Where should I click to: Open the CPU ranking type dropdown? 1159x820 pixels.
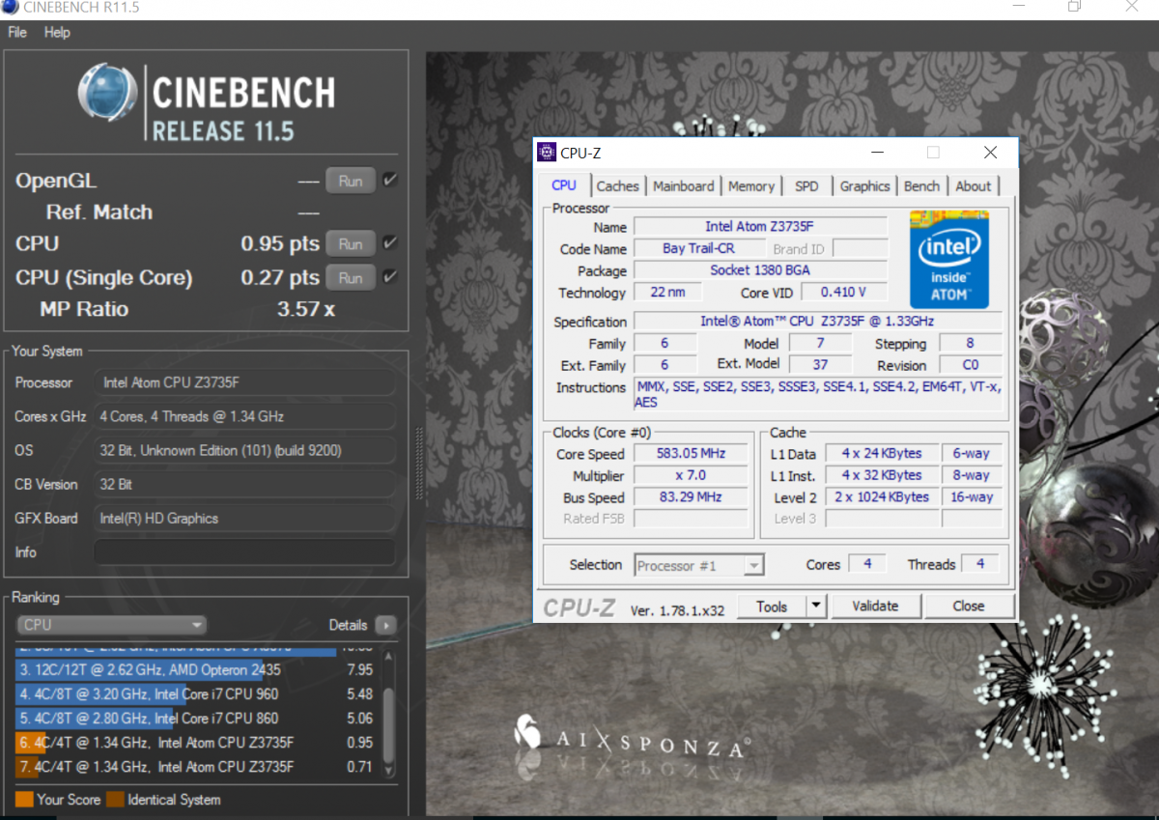click(x=112, y=625)
